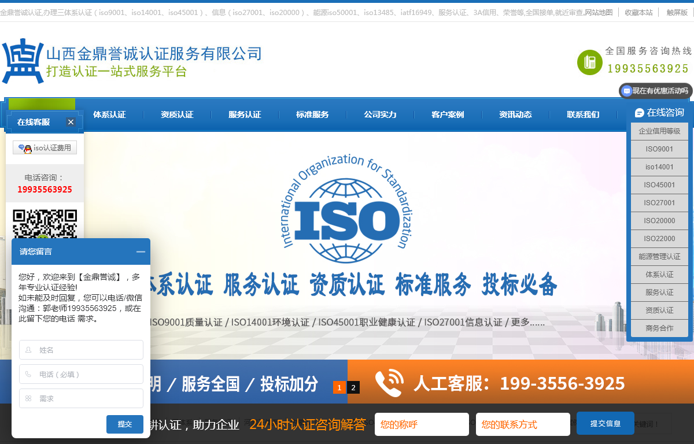
Task: Click the 需求 input field
Action: (x=81, y=398)
